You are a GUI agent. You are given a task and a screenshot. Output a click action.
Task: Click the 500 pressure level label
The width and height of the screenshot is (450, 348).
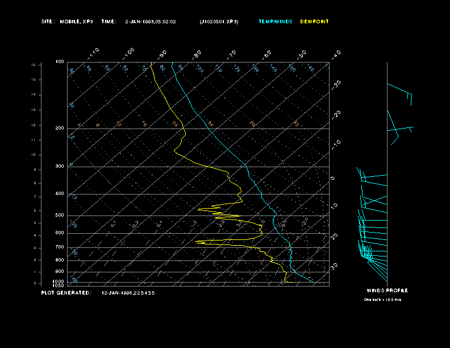[60, 216]
